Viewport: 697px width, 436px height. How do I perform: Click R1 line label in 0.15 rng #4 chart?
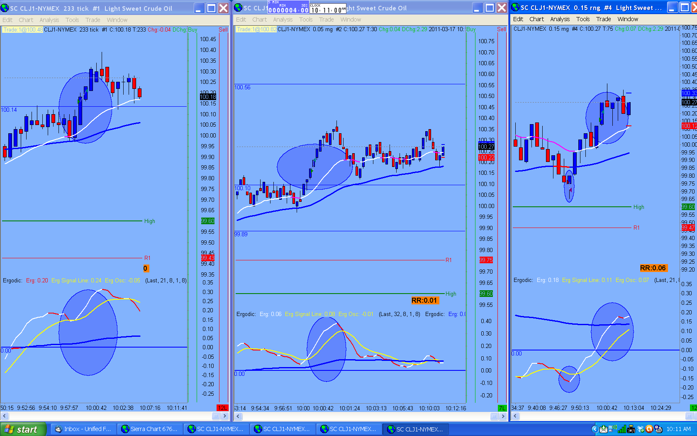pyautogui.click(x=636, y=228)
